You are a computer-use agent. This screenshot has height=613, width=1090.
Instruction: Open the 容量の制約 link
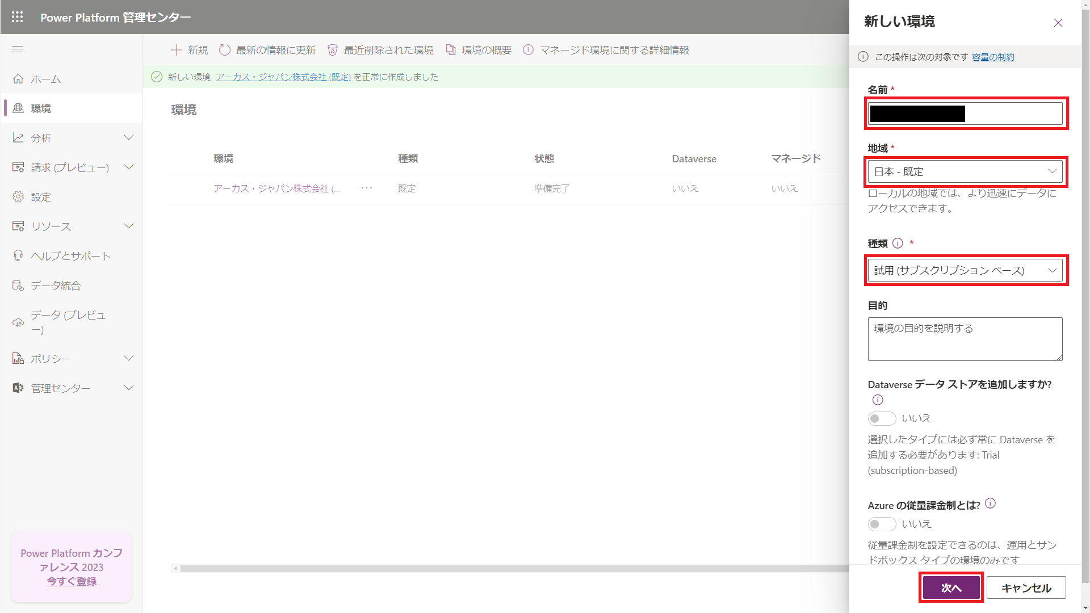993,57
